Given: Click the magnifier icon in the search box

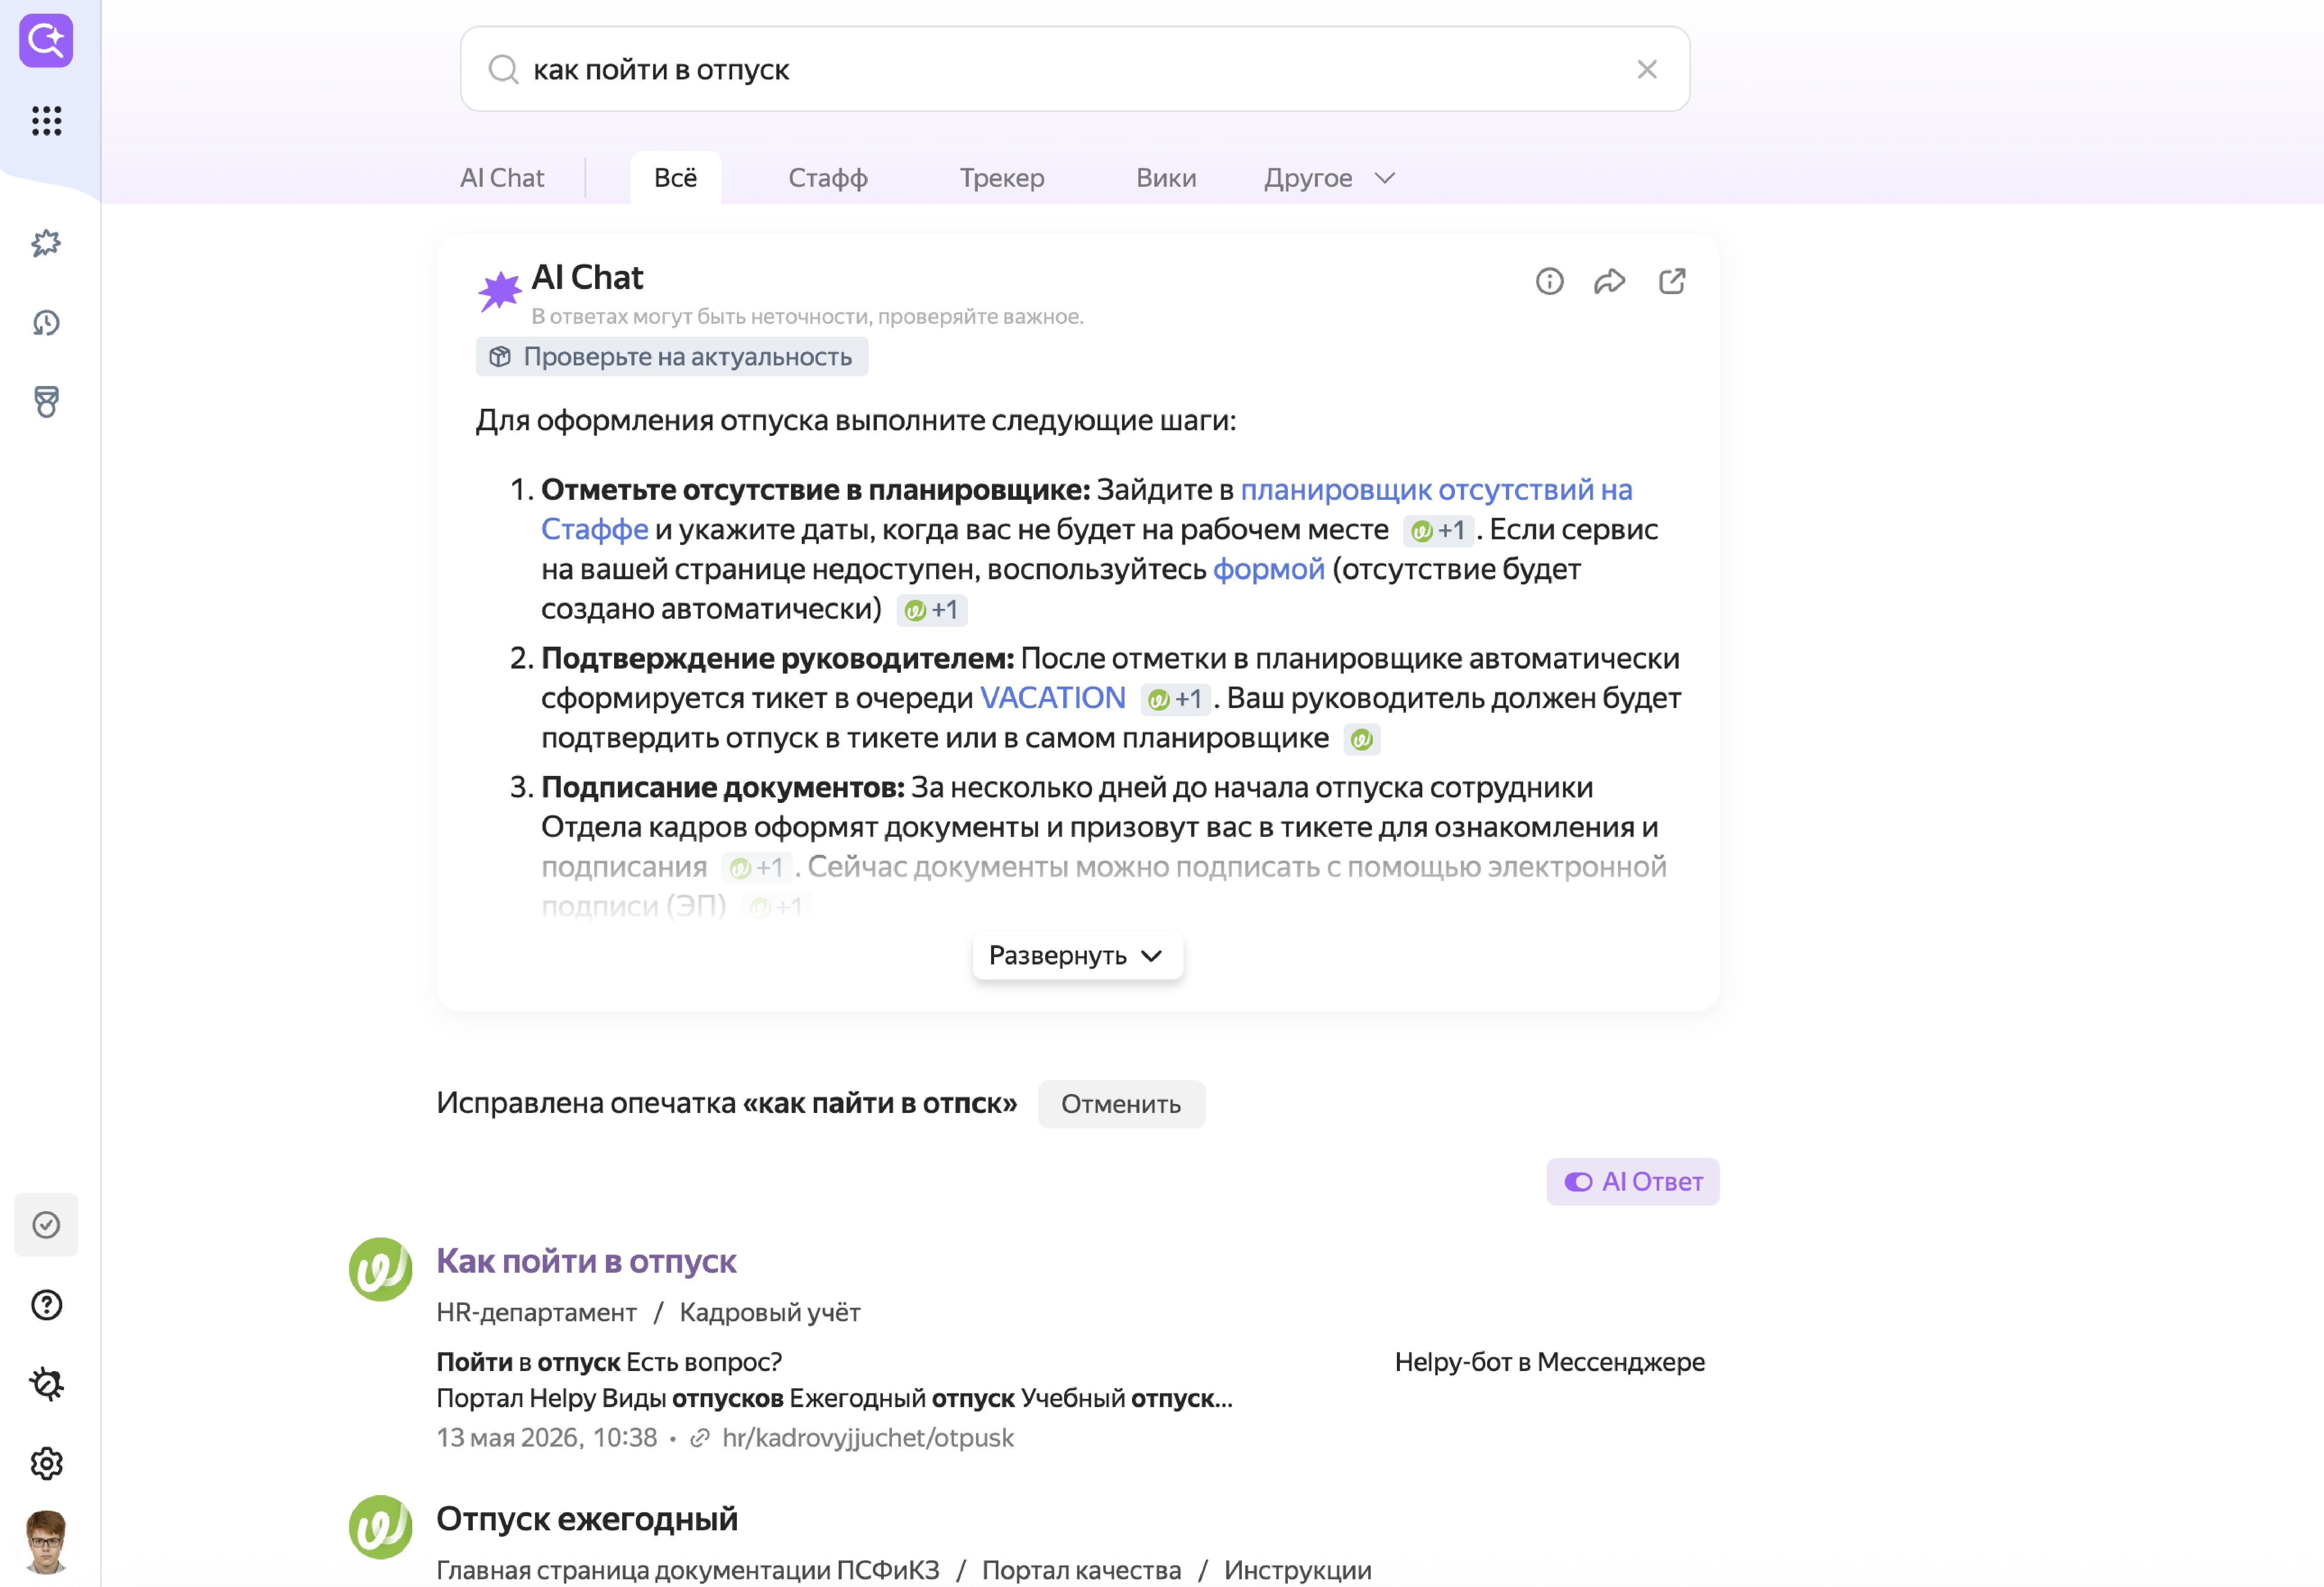Looking at the screenshot, I should click(x=503, y=69).
